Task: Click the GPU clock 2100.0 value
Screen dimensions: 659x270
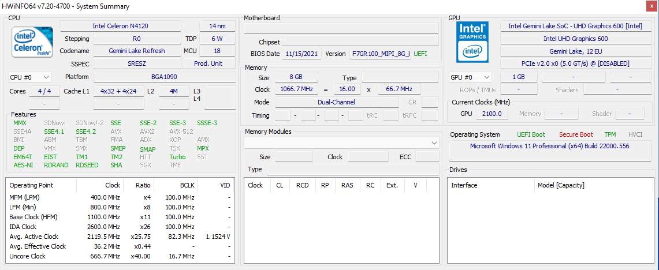Action: tap(491, 114)
